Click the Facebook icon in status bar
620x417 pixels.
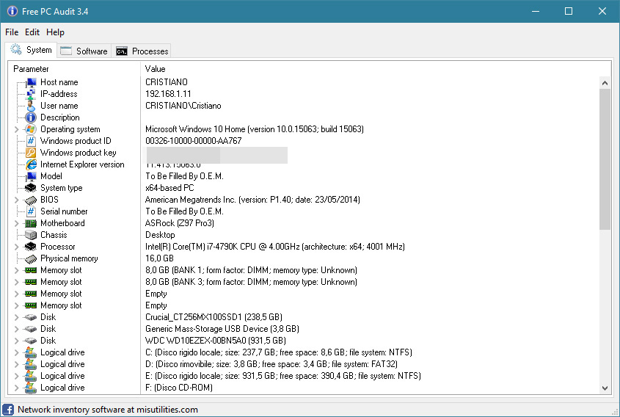pyautogui.click(x=9, y=410)
